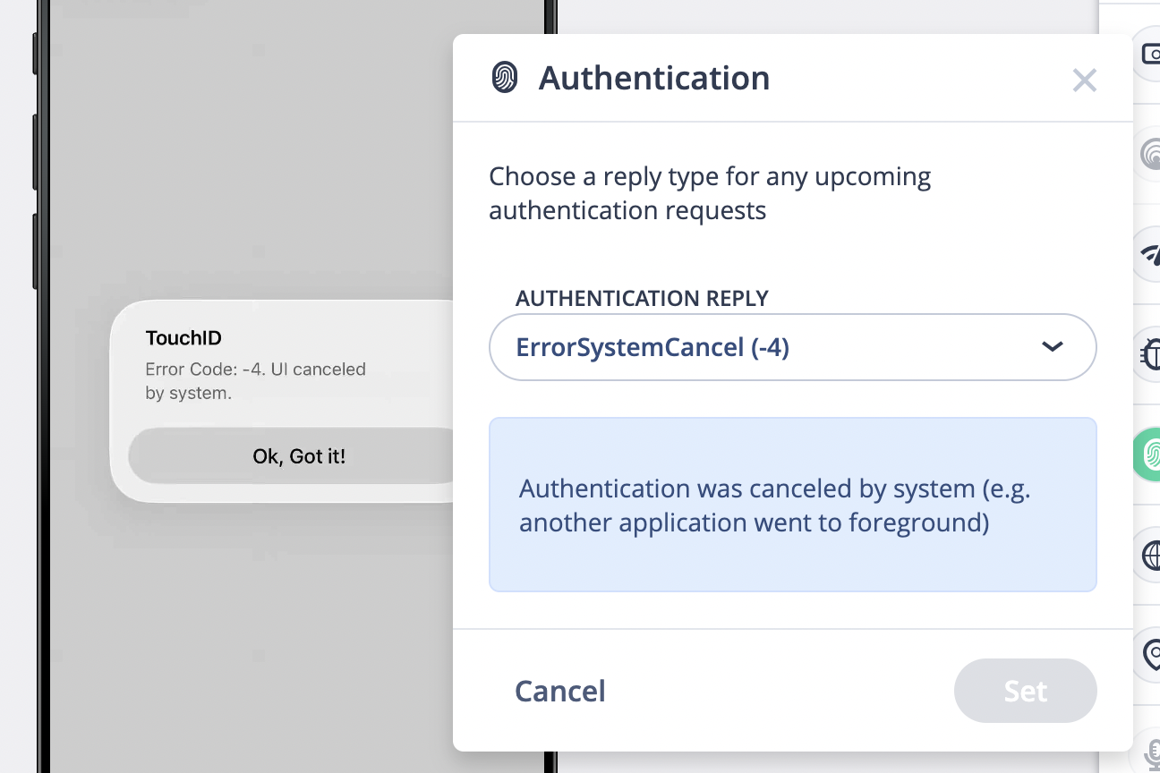Click the TouchID alert title
1160x773 pixels.
[183, 338]
